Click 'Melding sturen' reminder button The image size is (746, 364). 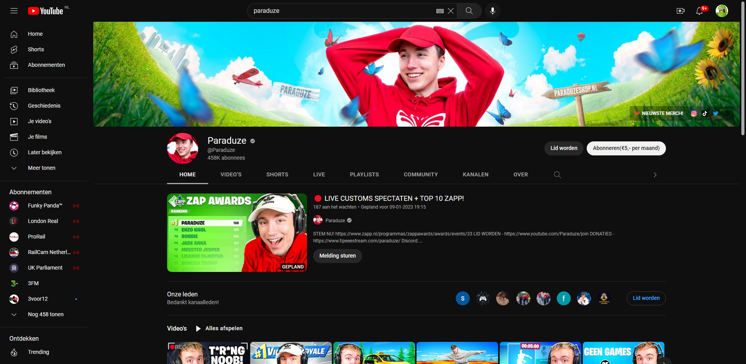click(x=337, y=256)
